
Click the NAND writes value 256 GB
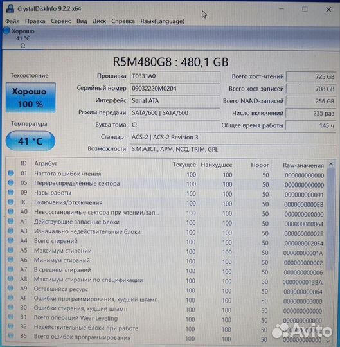(311, 101)
